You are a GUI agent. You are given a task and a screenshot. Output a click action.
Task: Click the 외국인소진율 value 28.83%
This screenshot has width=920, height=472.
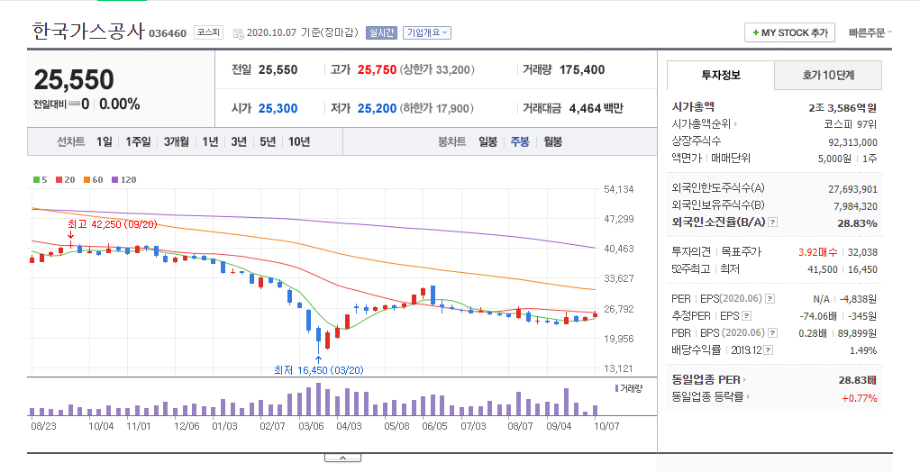point(857,222)
